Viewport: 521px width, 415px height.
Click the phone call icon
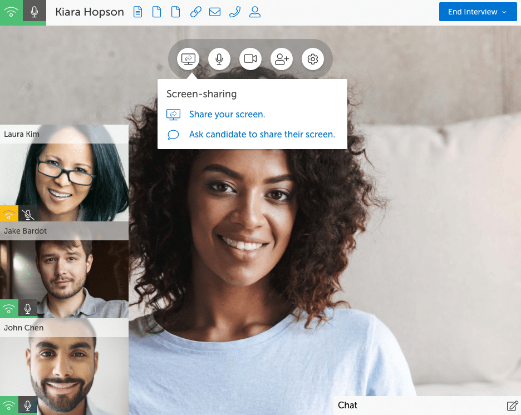pos(234,12)
